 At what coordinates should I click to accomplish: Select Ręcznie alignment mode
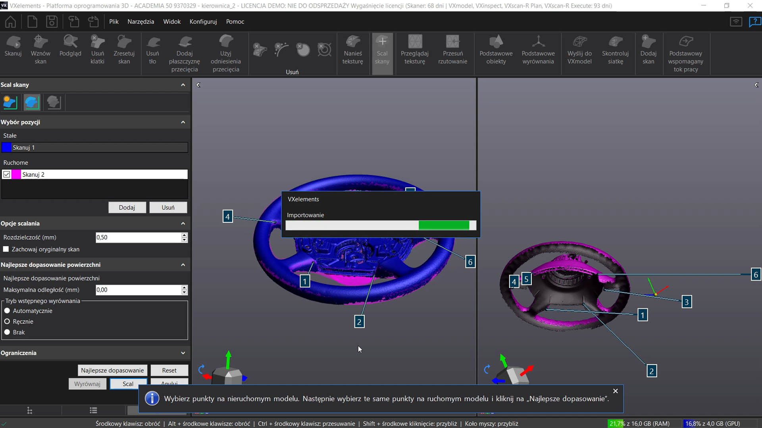tap(7, 321)
